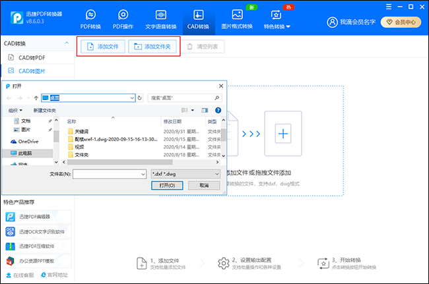429x284 pixels.
Task: Click the 在线客服 link
Action: click(20, 275)
